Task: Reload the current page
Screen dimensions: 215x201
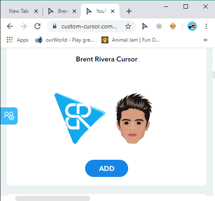Action: point(37,26)
